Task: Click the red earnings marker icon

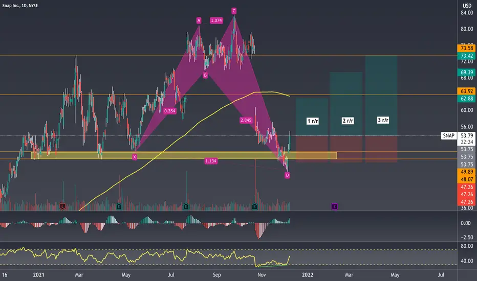Action: (x=62, y=206)
